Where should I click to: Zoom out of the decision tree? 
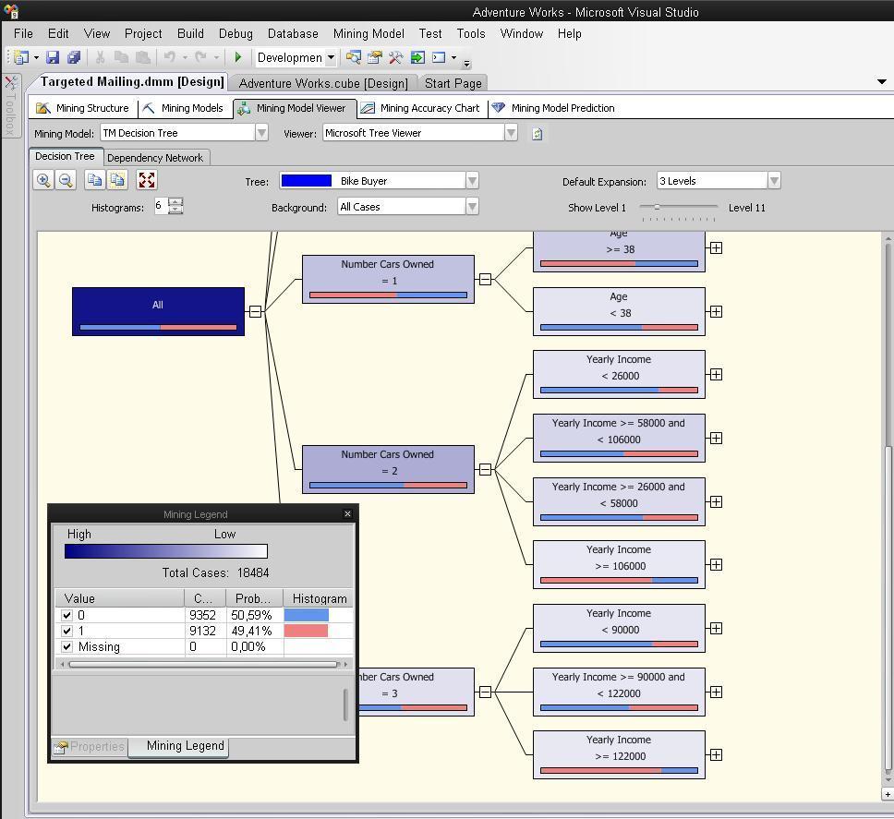tap(66, 181)
